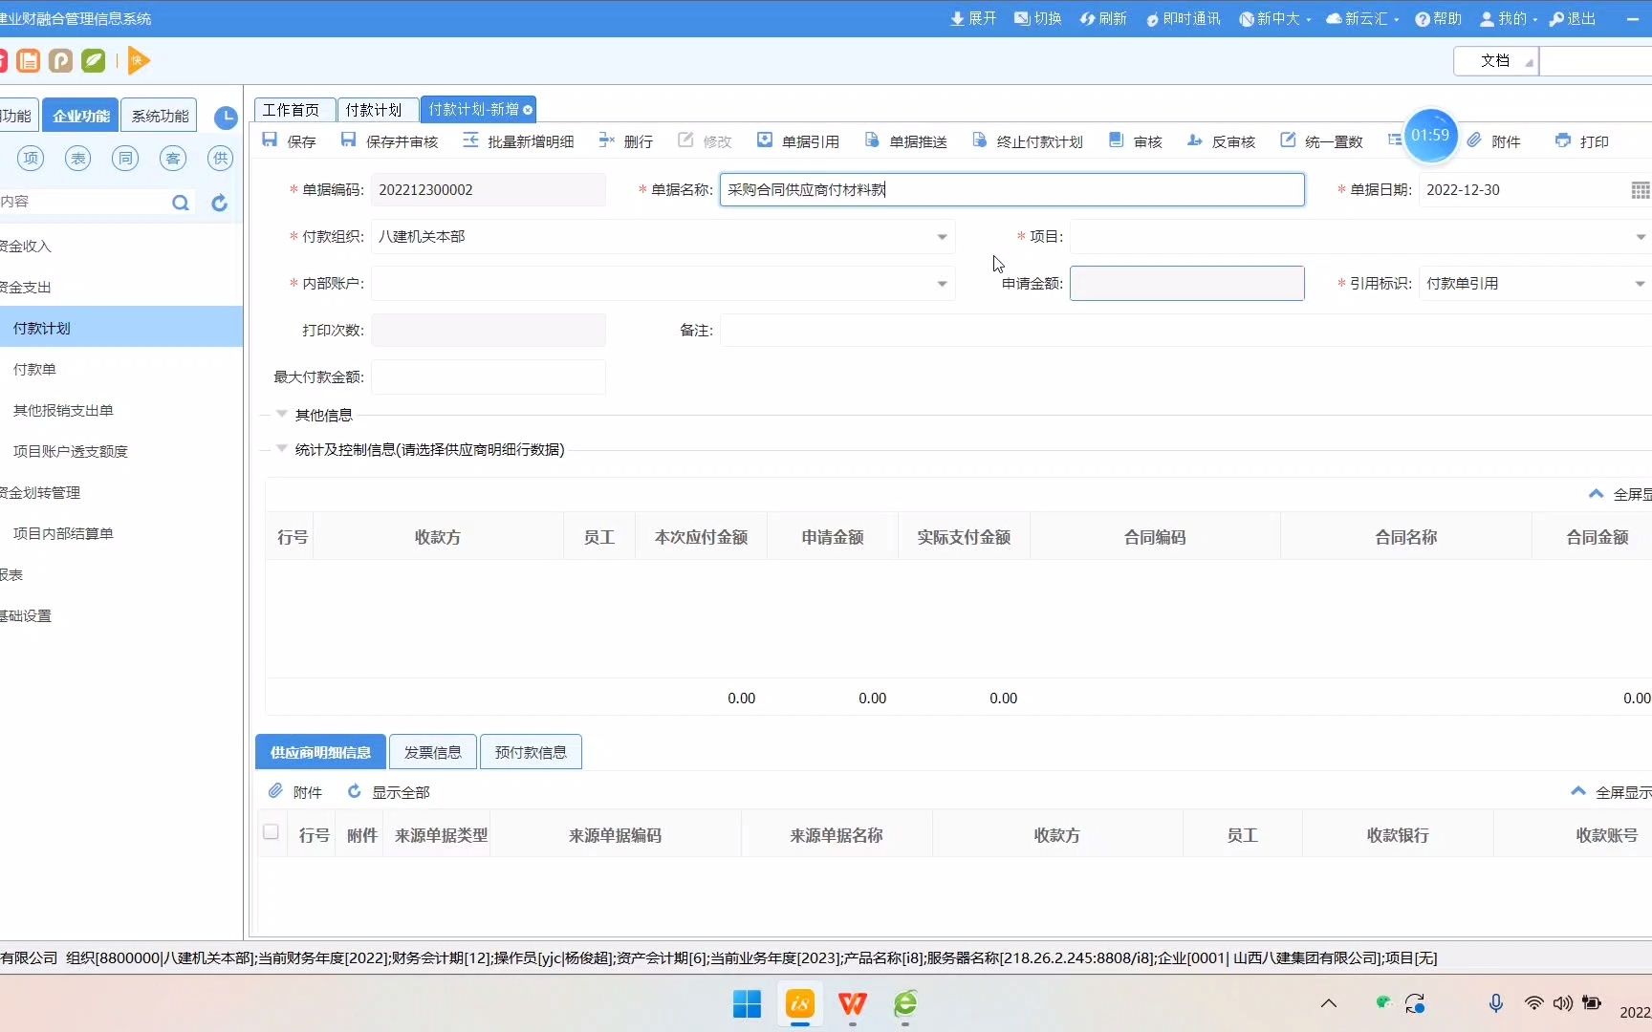Click the 单据名称 input field
The height and width of the screenshot is (1032, 1652).
(1011, 190)
